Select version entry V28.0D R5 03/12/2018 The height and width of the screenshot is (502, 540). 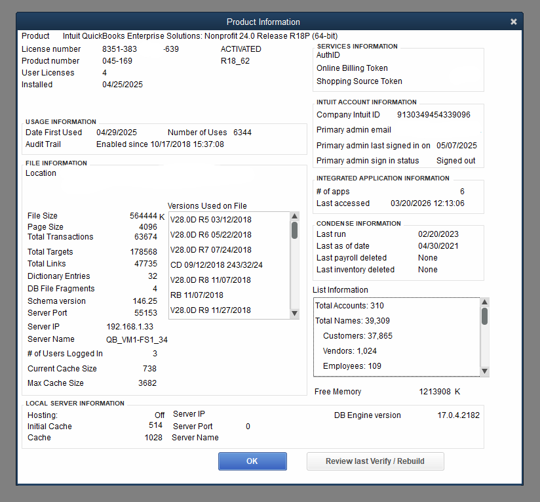210,220
